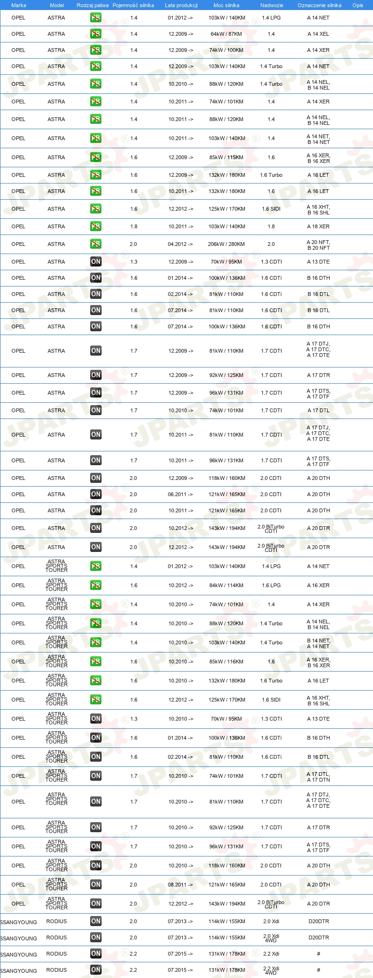Viewport: 373px width, 978px height.
Task: Click the 2.2 Xdi 4WD body cell
Action: 271,971
